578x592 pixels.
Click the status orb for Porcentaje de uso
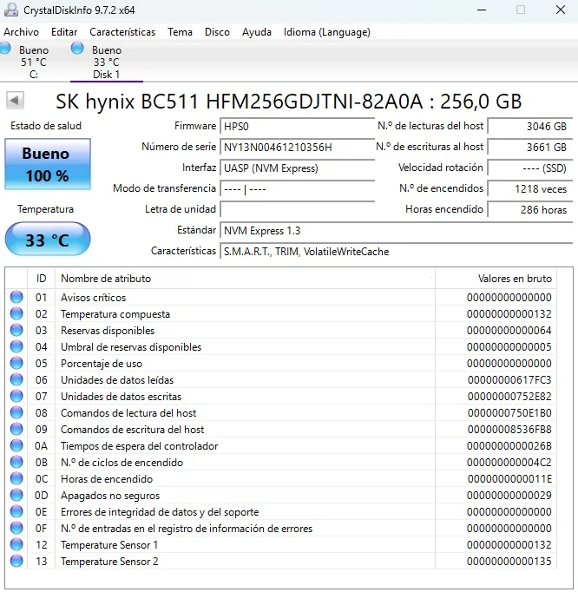[16, 363]
